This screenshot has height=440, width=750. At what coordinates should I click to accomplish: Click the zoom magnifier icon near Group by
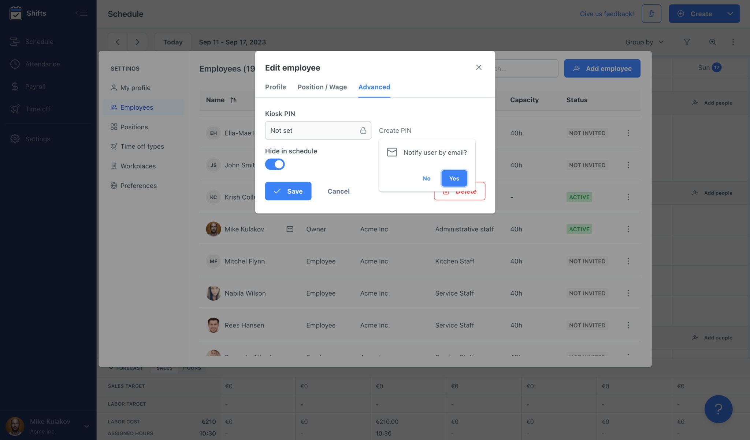(712, 42)
